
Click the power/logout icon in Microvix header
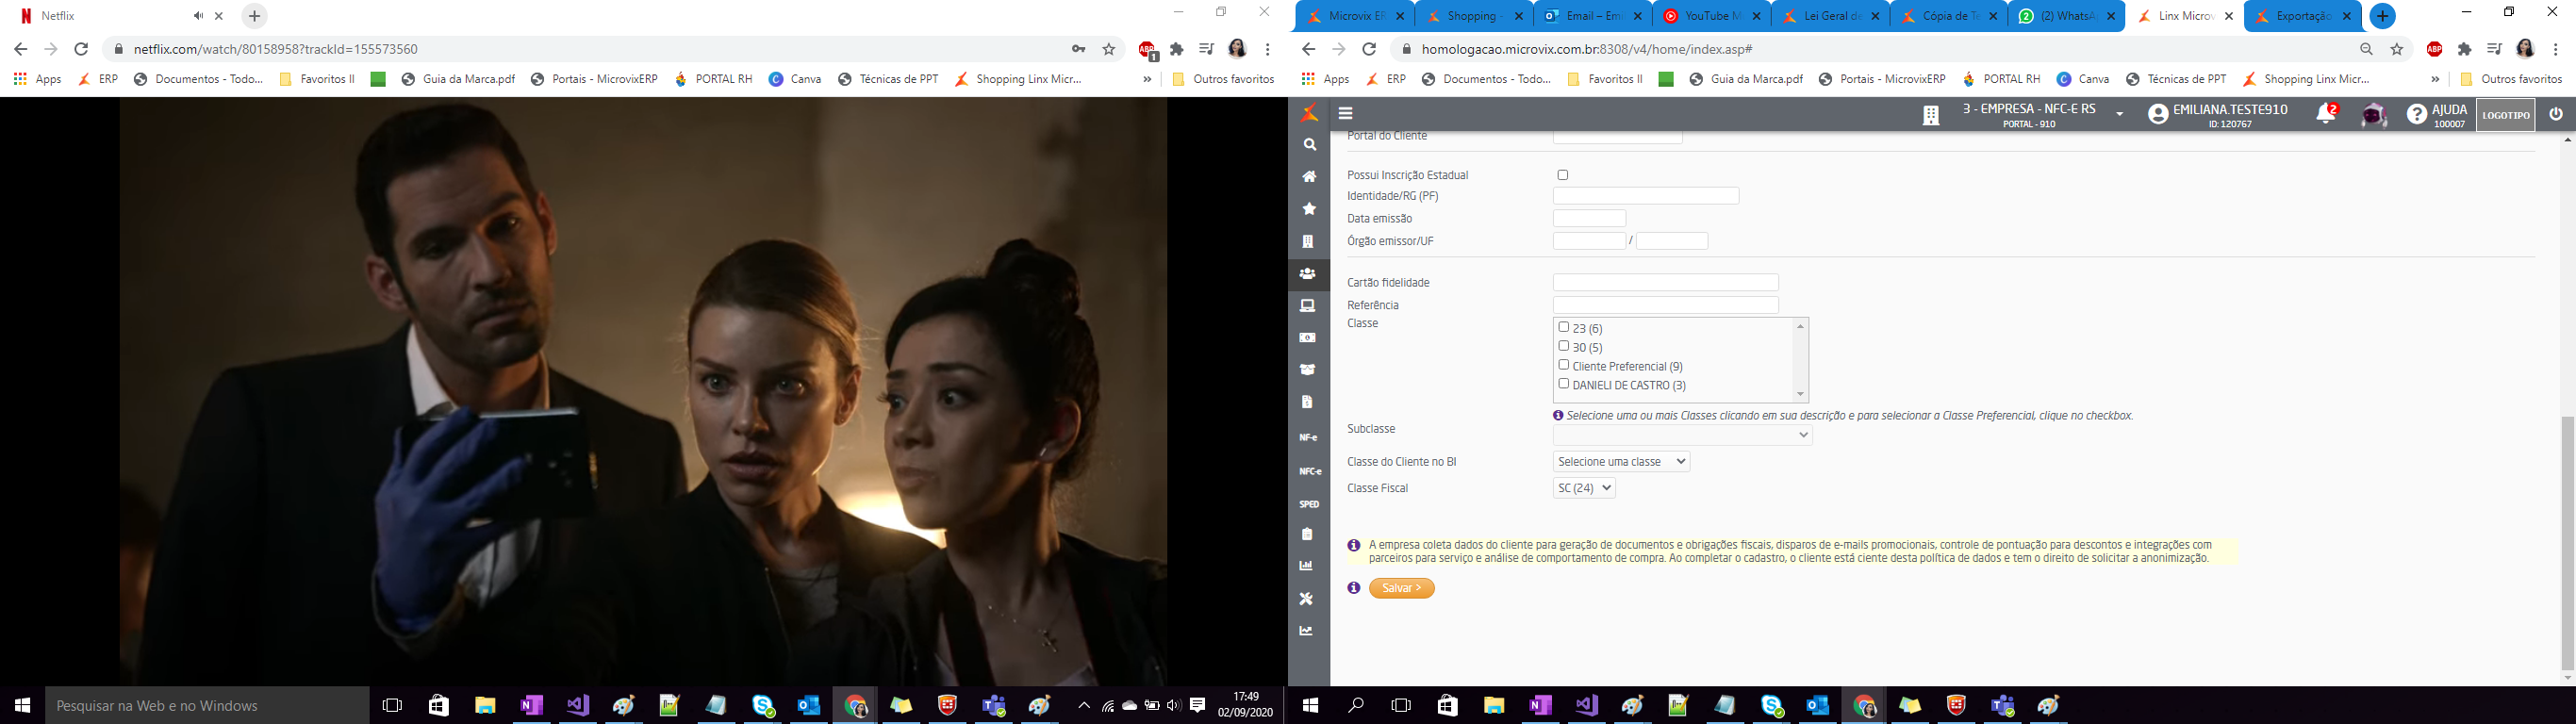pos(2556,114)
